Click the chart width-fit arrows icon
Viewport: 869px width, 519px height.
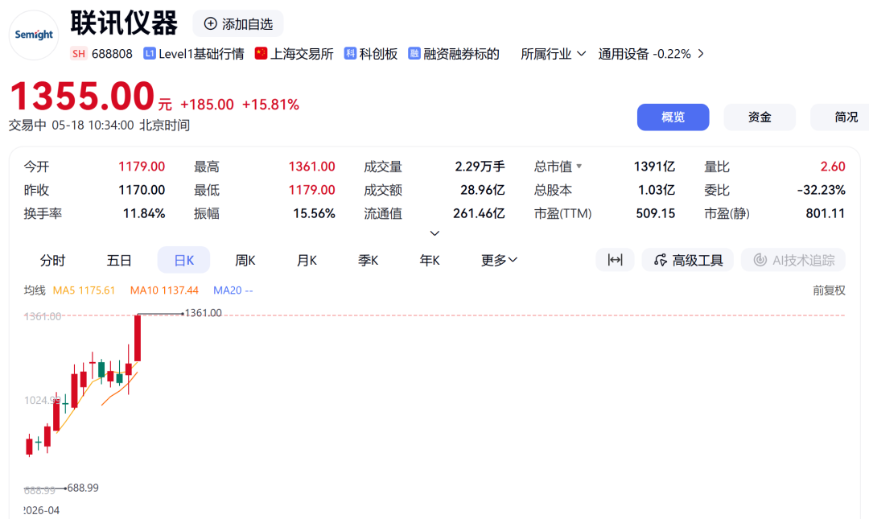coord(615,260)
